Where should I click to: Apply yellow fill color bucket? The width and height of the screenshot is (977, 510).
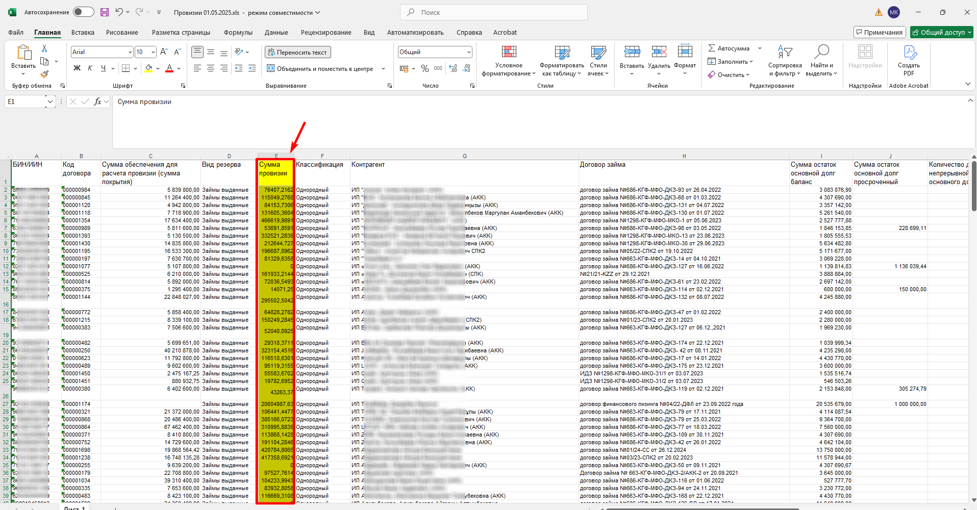148,68
